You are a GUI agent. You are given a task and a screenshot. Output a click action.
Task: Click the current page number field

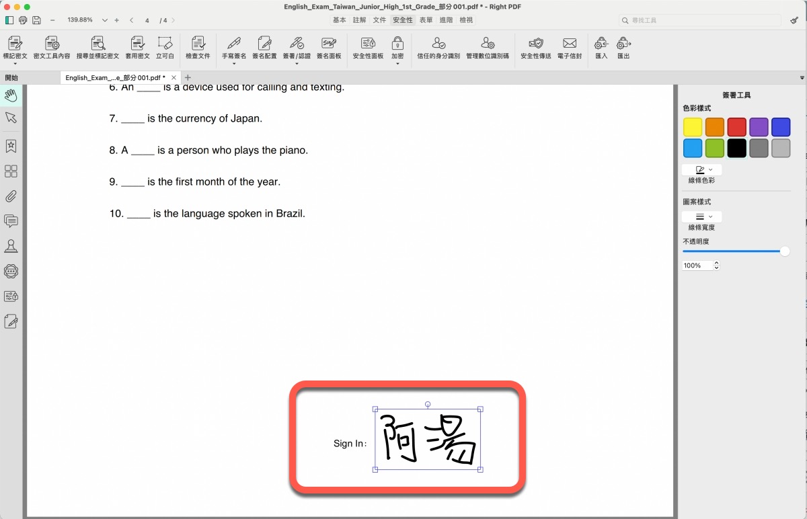pos(147,20)
